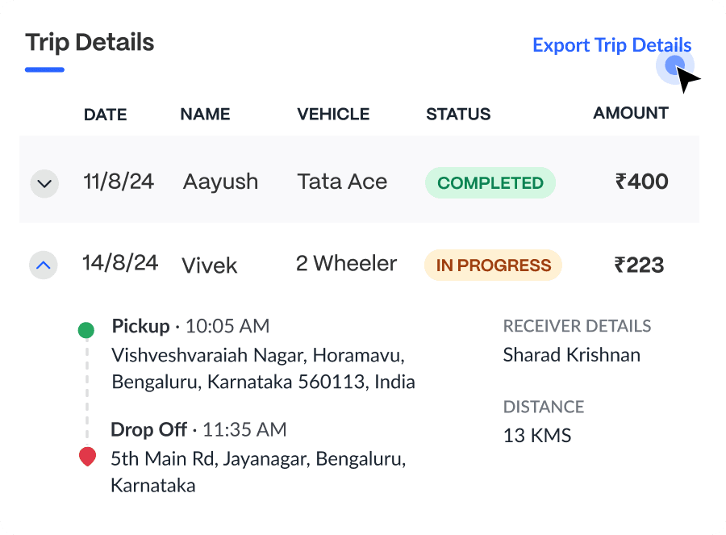Toggle closed the 2 Wheeler trip details
The image size is (726, 535).
click(44, 265)
